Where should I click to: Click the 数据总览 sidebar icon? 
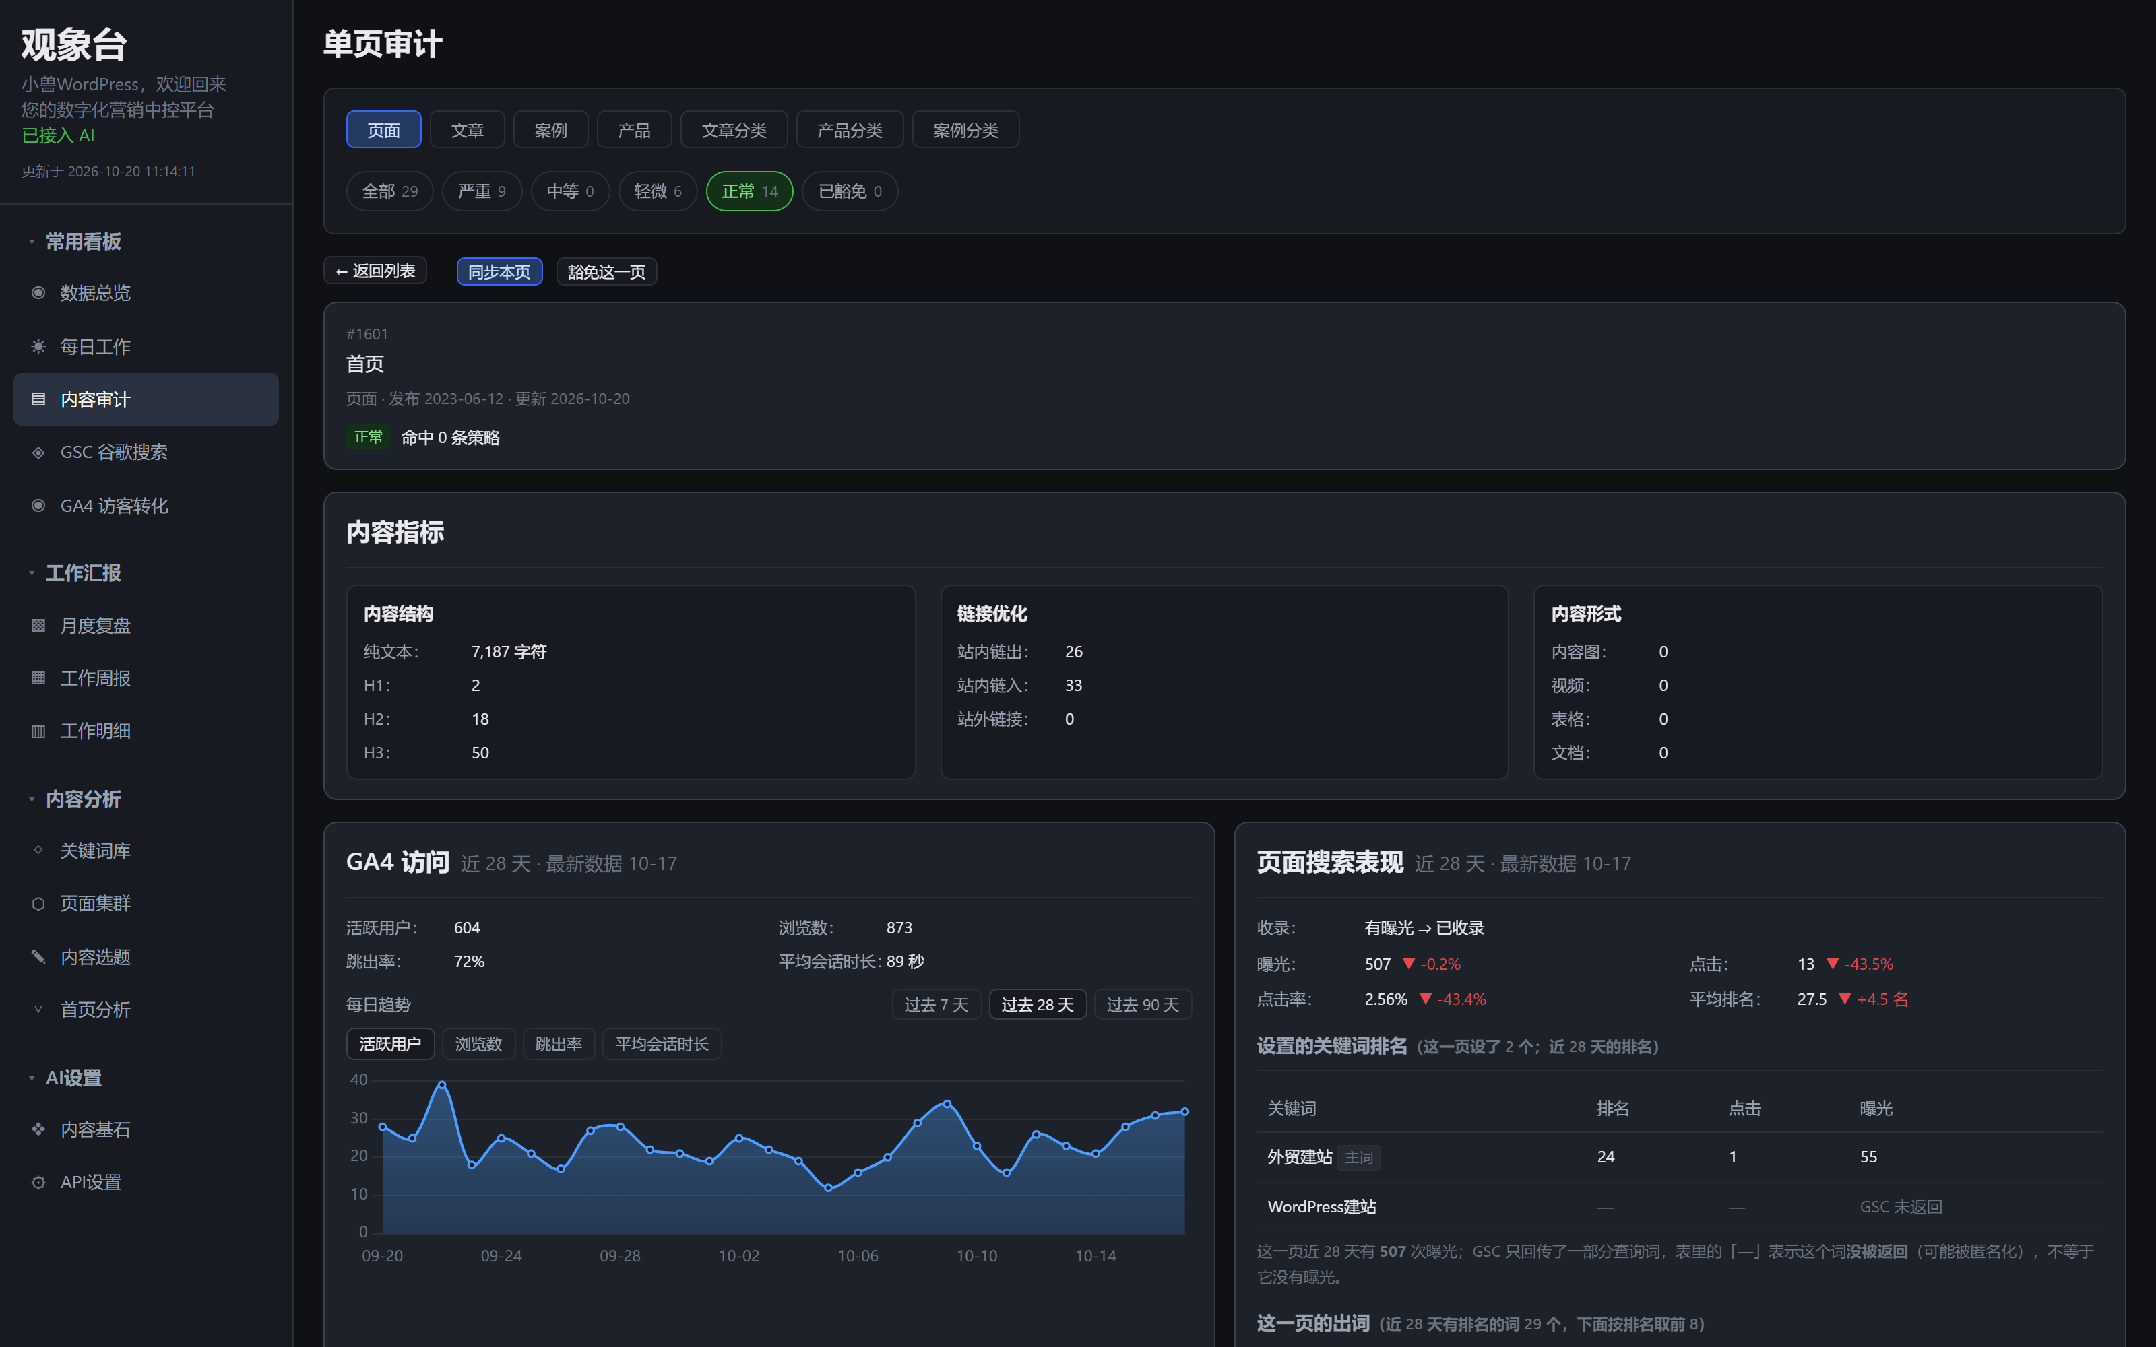[38, 293]
